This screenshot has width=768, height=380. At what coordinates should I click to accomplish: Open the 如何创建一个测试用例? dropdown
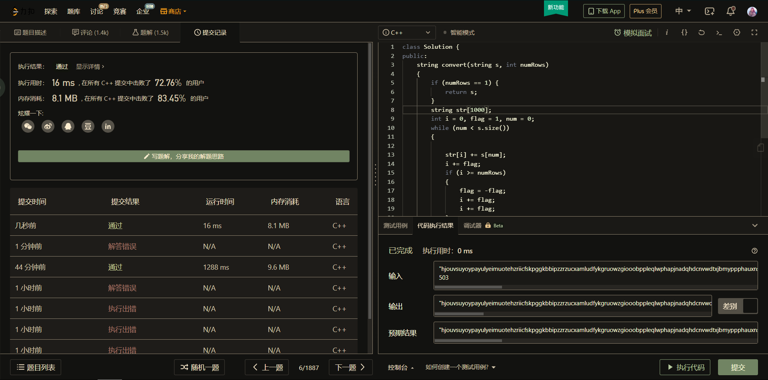coord(460,367)
